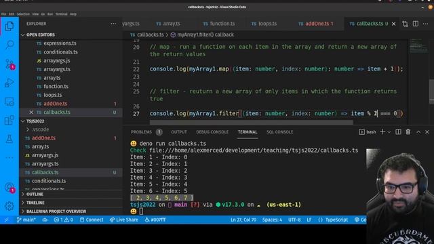Open the Search view in activity bar
The width and height of the screenshot is (434, 244).
(9, 44)
